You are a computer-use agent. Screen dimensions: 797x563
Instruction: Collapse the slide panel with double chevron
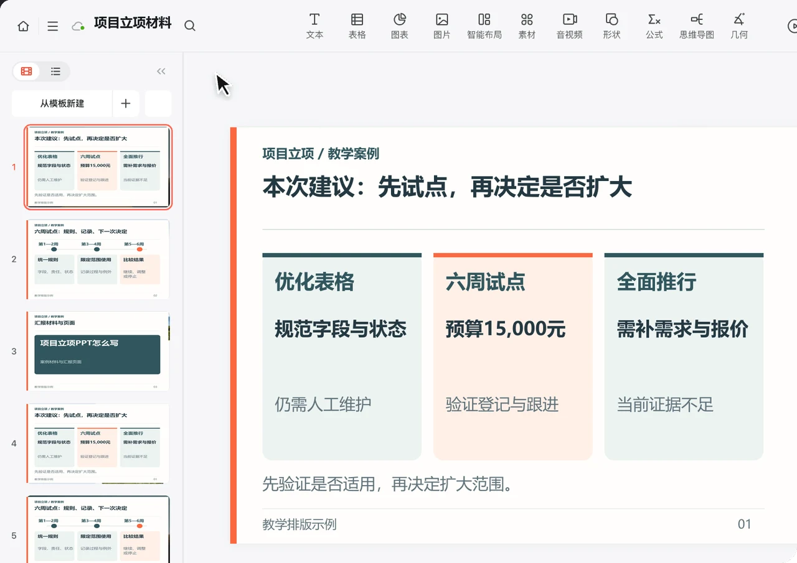161,72
